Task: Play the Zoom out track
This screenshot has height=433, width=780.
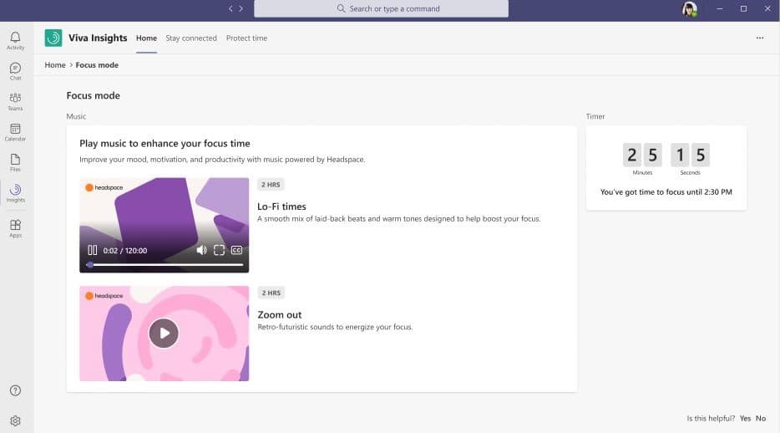Action: point(164,333)
